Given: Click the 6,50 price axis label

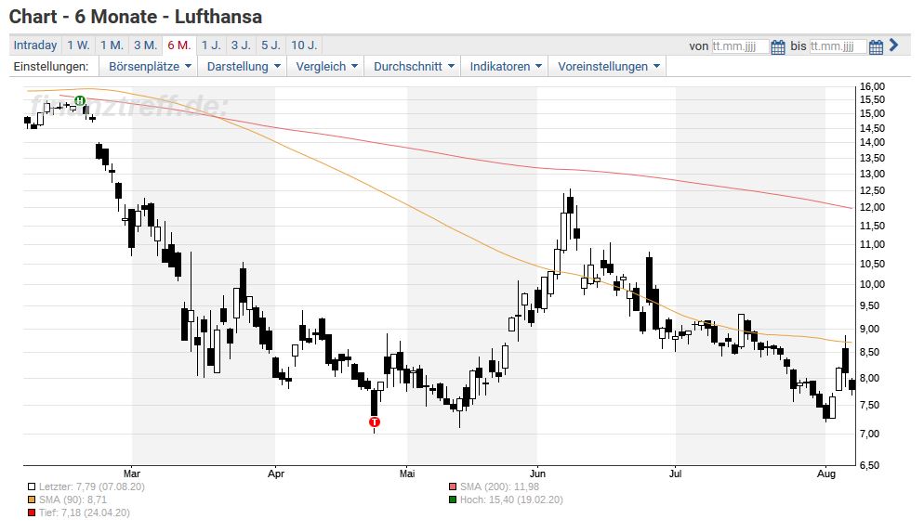Looking at the screenshot, I should pyautogui.click(x=870, y=465).
